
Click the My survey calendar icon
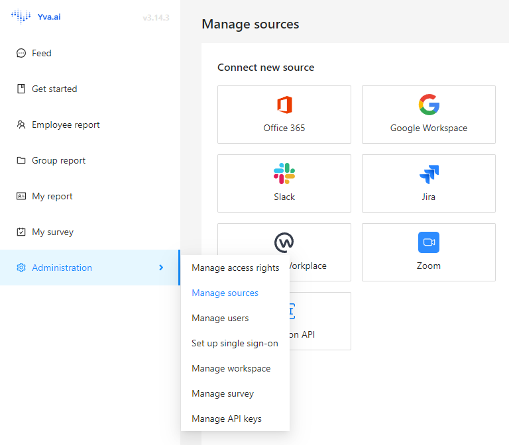click(x=21, y=232)
